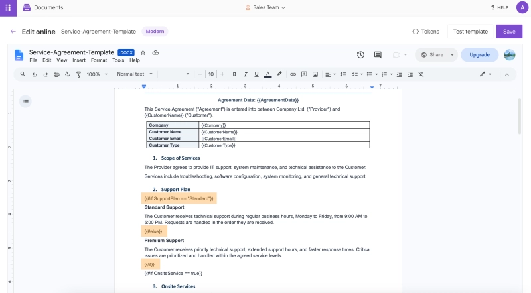The width and height of the screenshot is (531, 293).
Task: Click the {{#else}} highlighted token
Action: [154, 231]
